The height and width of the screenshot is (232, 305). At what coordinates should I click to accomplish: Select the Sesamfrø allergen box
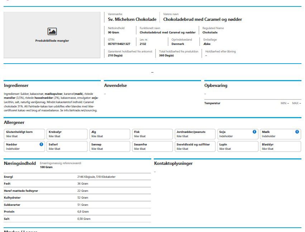point(152,147)
